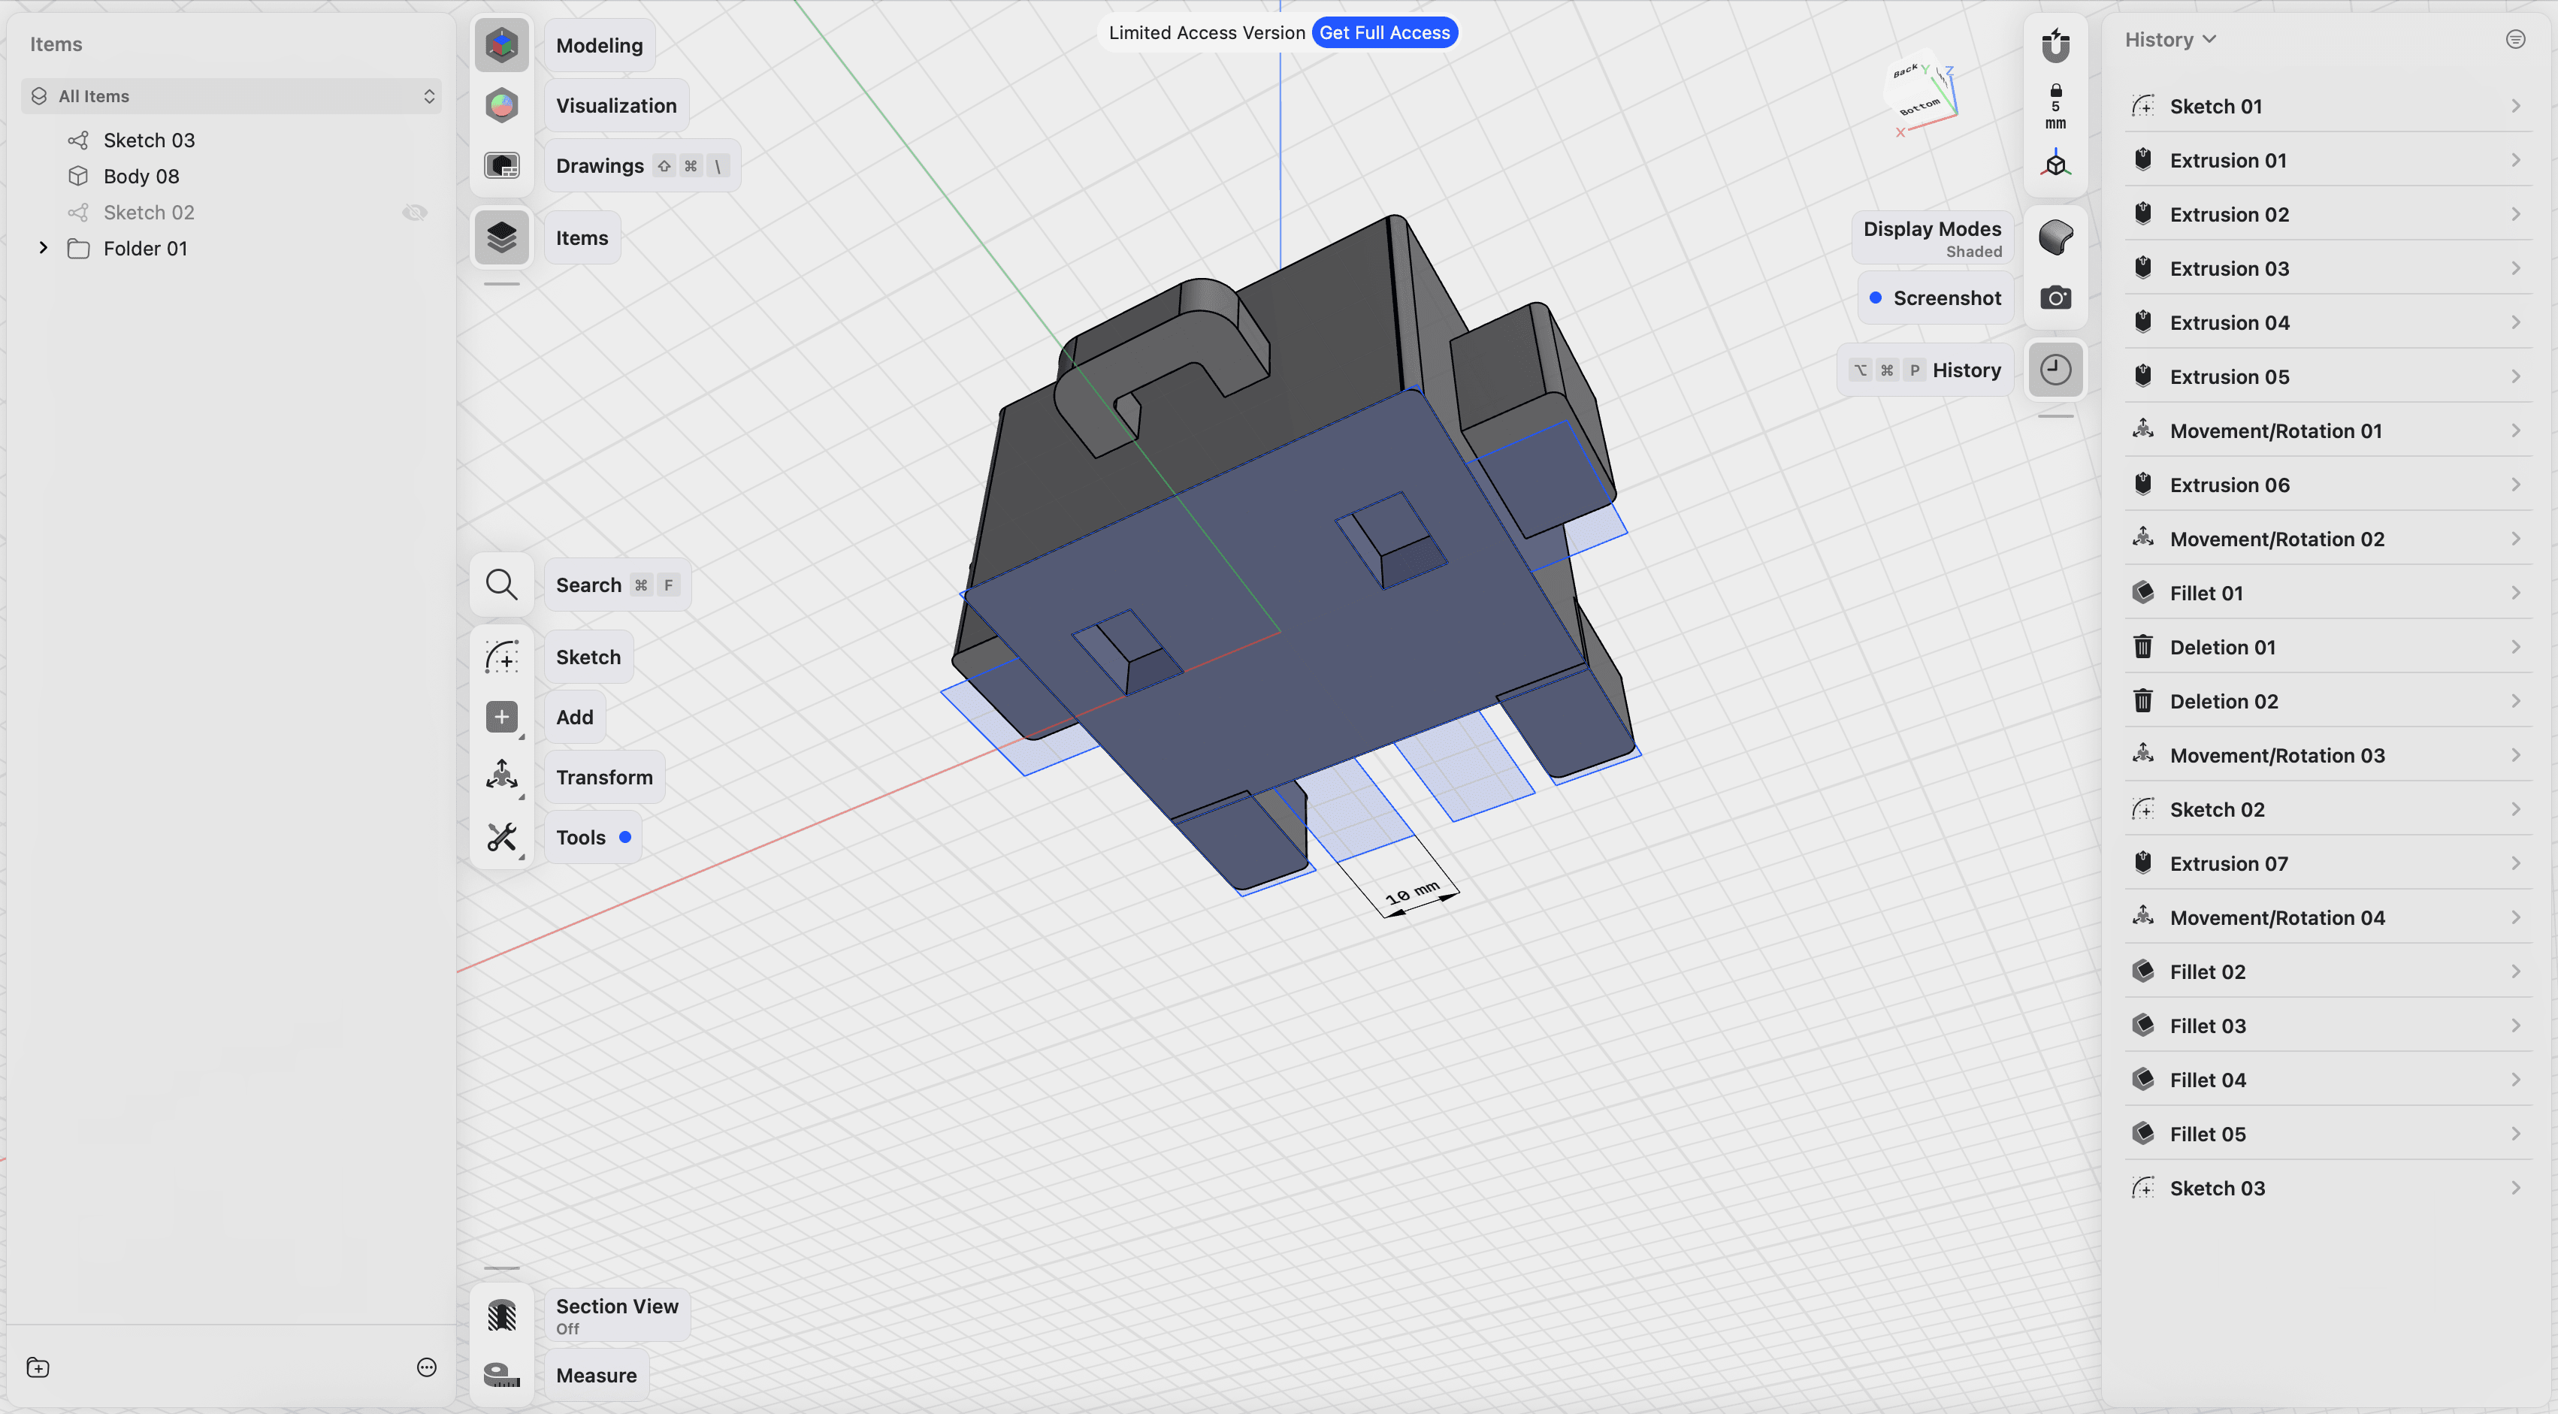The height and width of the screenshot is (1414, 2558).
Task: Open Display Modes shaded icon
Action: 2055,237
